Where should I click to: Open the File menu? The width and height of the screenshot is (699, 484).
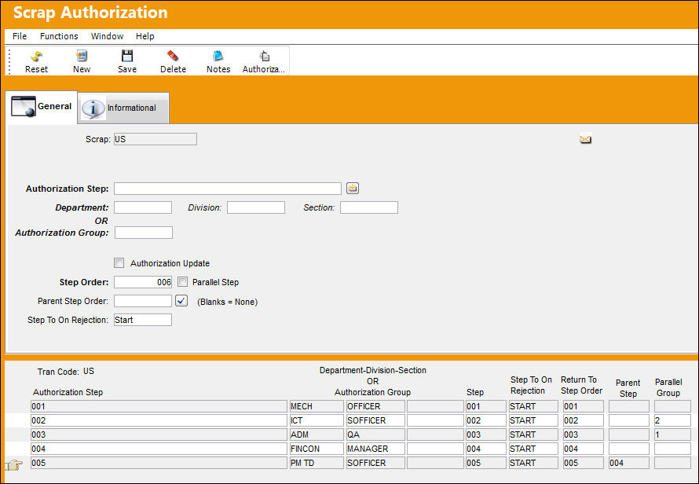[20, 36]
